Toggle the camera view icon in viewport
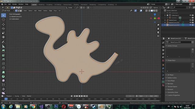The height and width of the screenshot is (109, 195). click(158, 32)
